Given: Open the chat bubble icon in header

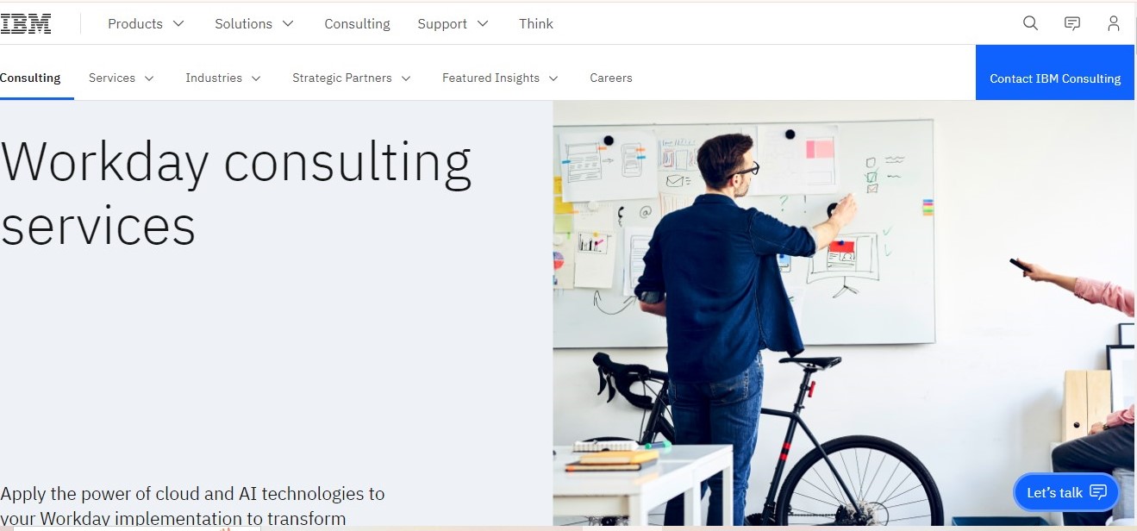Looking at the screenshot, I should point(1072,23).
